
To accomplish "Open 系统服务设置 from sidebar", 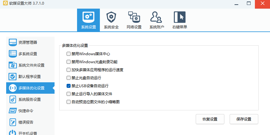I will coord(30,99).
